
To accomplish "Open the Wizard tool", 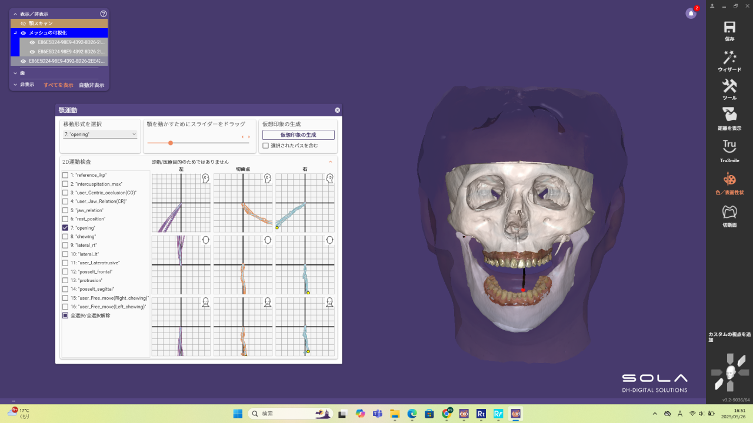I will pyautogui.click(x=729, y=58).
